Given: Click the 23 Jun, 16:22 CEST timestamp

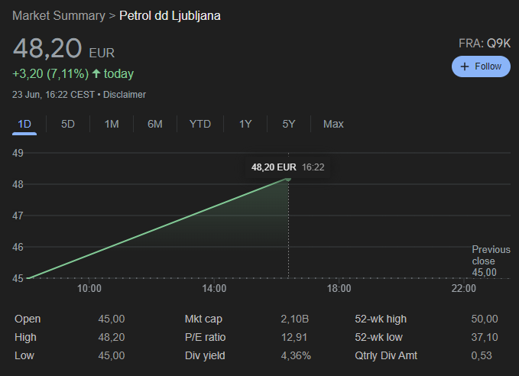Looking at the screenshot, I should (x=54, y=95).
